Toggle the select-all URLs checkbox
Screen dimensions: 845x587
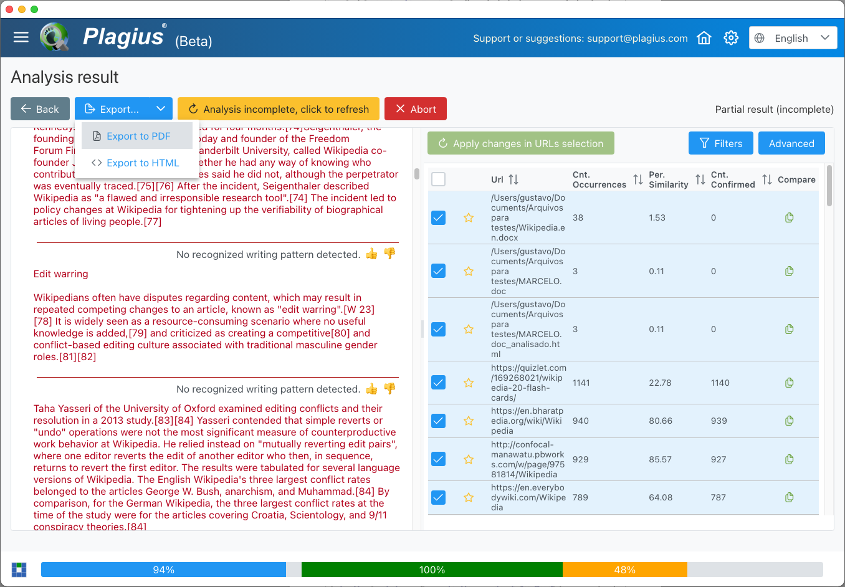click(x=438, y=179)
